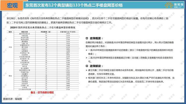Select the heading 政策概要：
This screenshot has width=186, height=104.
[x=96, y=38]
